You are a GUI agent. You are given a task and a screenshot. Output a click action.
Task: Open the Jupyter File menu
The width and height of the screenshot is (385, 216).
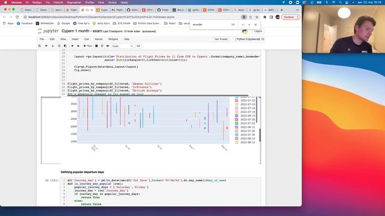point(42,39)
